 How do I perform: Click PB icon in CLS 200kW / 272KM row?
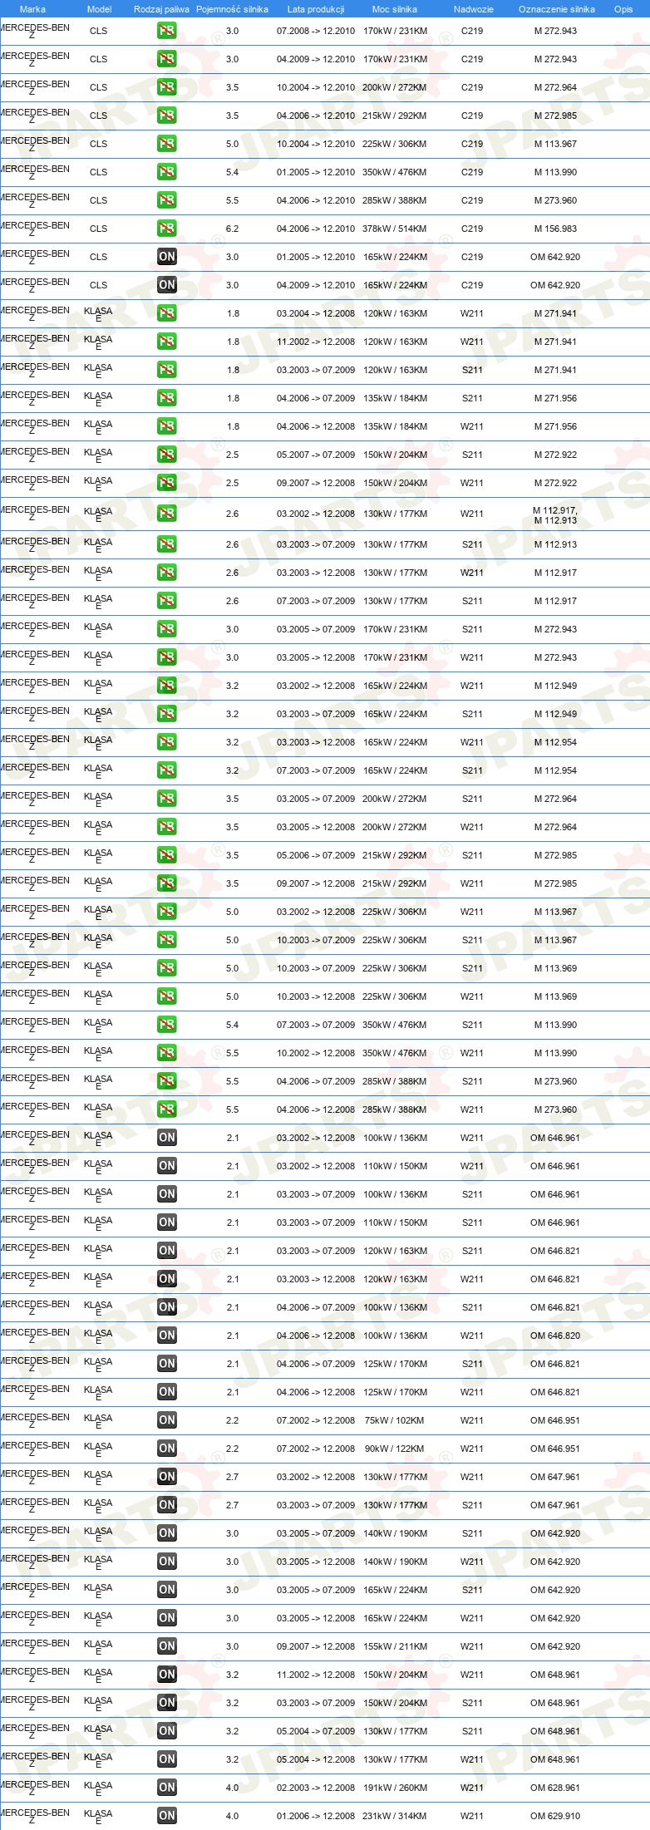tap(167, 87)
